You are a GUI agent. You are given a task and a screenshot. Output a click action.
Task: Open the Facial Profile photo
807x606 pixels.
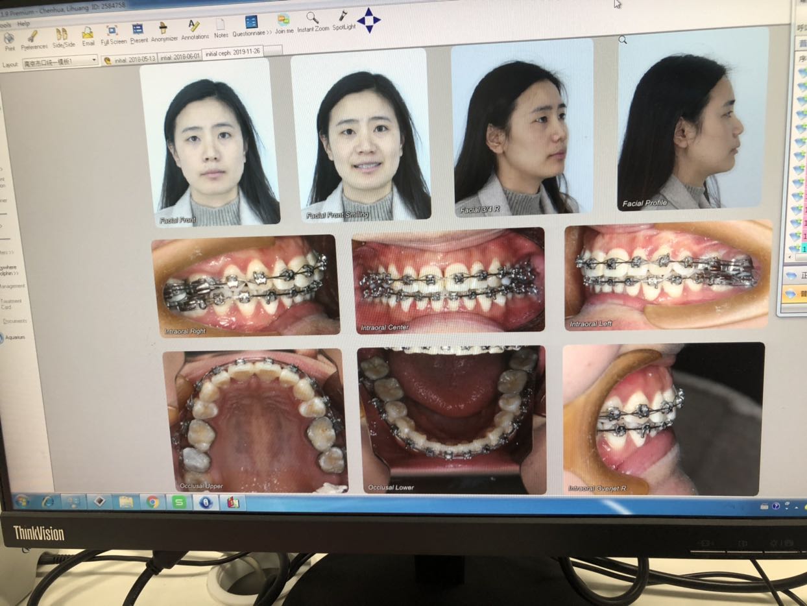point(692,119)
